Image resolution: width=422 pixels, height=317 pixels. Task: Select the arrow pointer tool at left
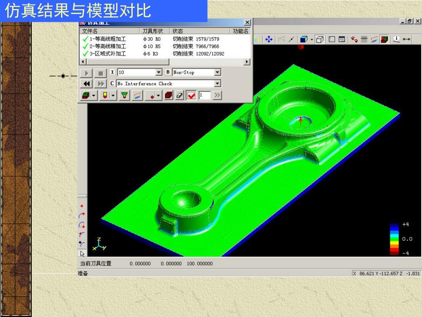tap(82, 253)
